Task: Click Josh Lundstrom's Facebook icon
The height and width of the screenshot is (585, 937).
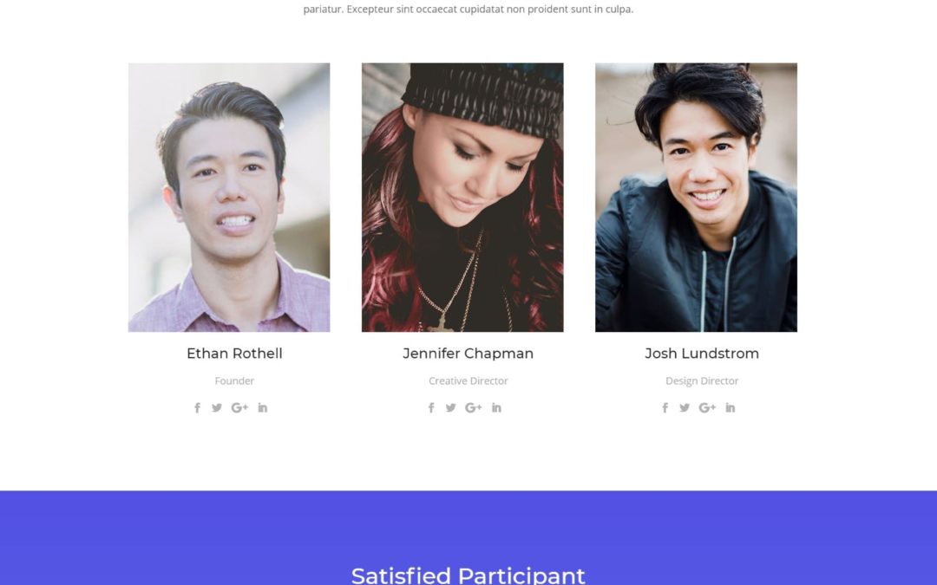Action: [665, 408]
